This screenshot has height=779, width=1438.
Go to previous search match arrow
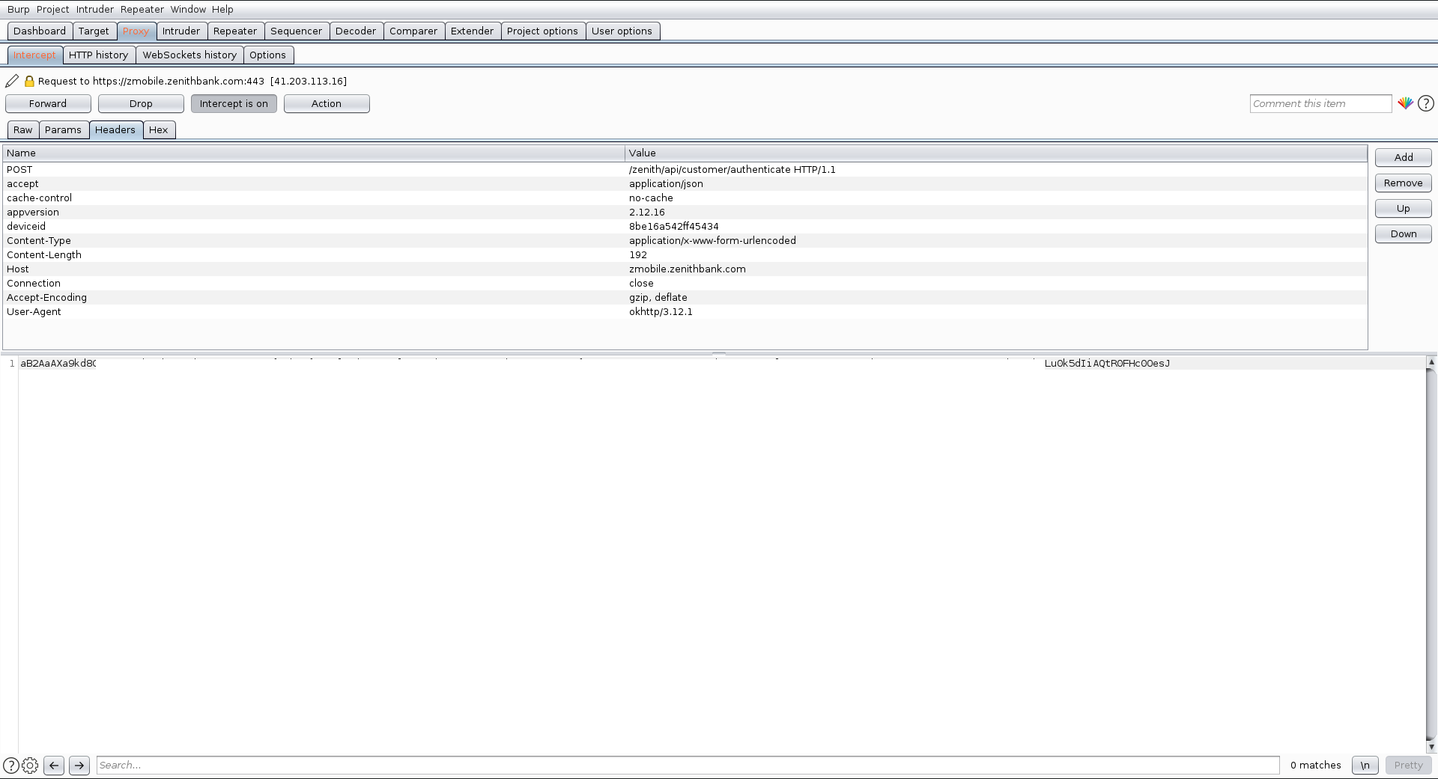click(x=54, y=765)
